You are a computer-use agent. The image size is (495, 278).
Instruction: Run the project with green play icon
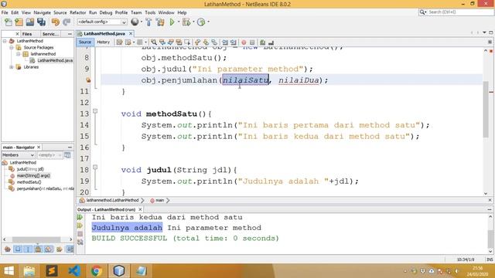172,22
